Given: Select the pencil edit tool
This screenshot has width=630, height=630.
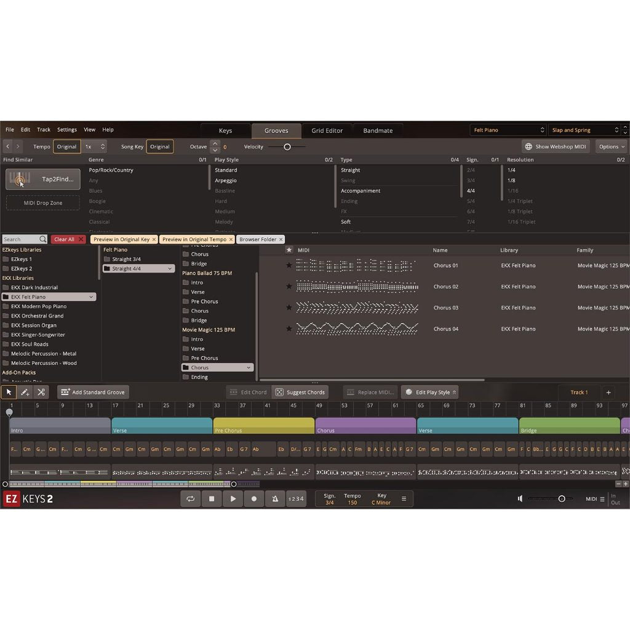Looking at the screenshot, I should [25, 392].
